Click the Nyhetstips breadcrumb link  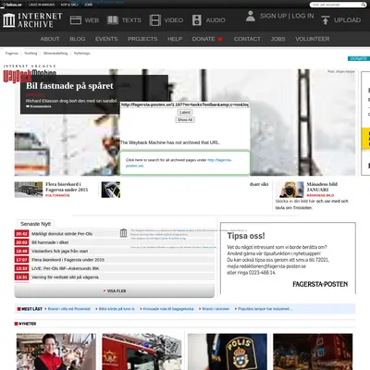(82, 54)
